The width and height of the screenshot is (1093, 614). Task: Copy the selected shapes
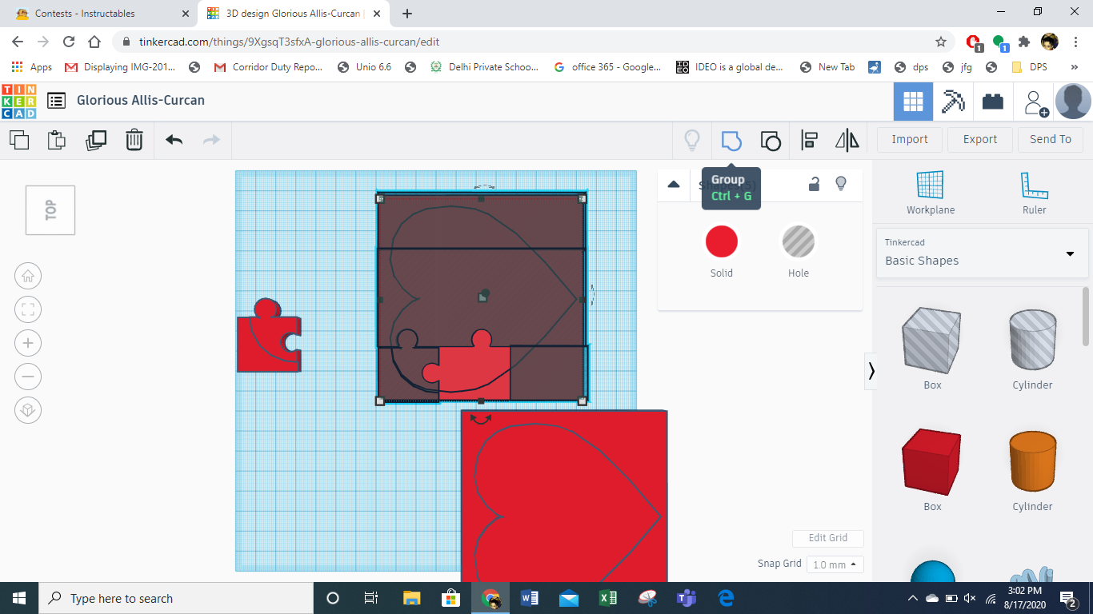tap(19, 140)
